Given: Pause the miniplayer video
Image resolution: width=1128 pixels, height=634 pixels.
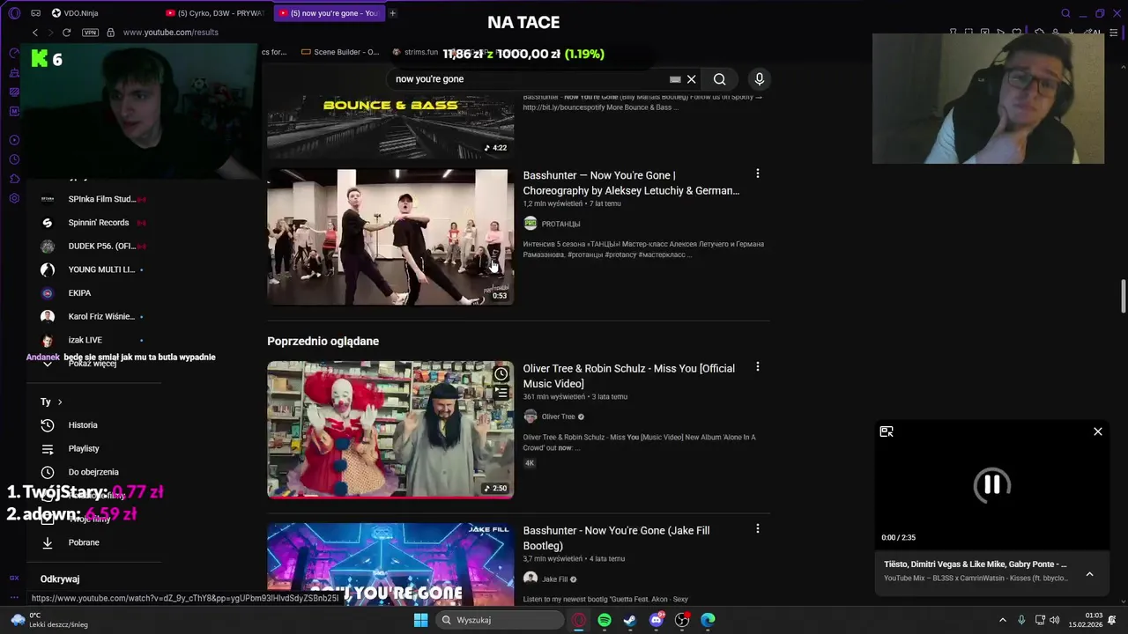Looking at the screenshot, I should [x=991, y=484].
